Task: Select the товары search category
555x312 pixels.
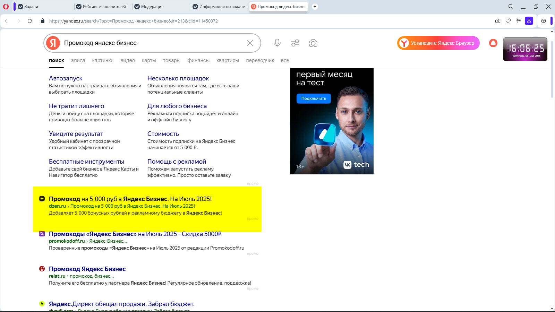Action: 172,60
